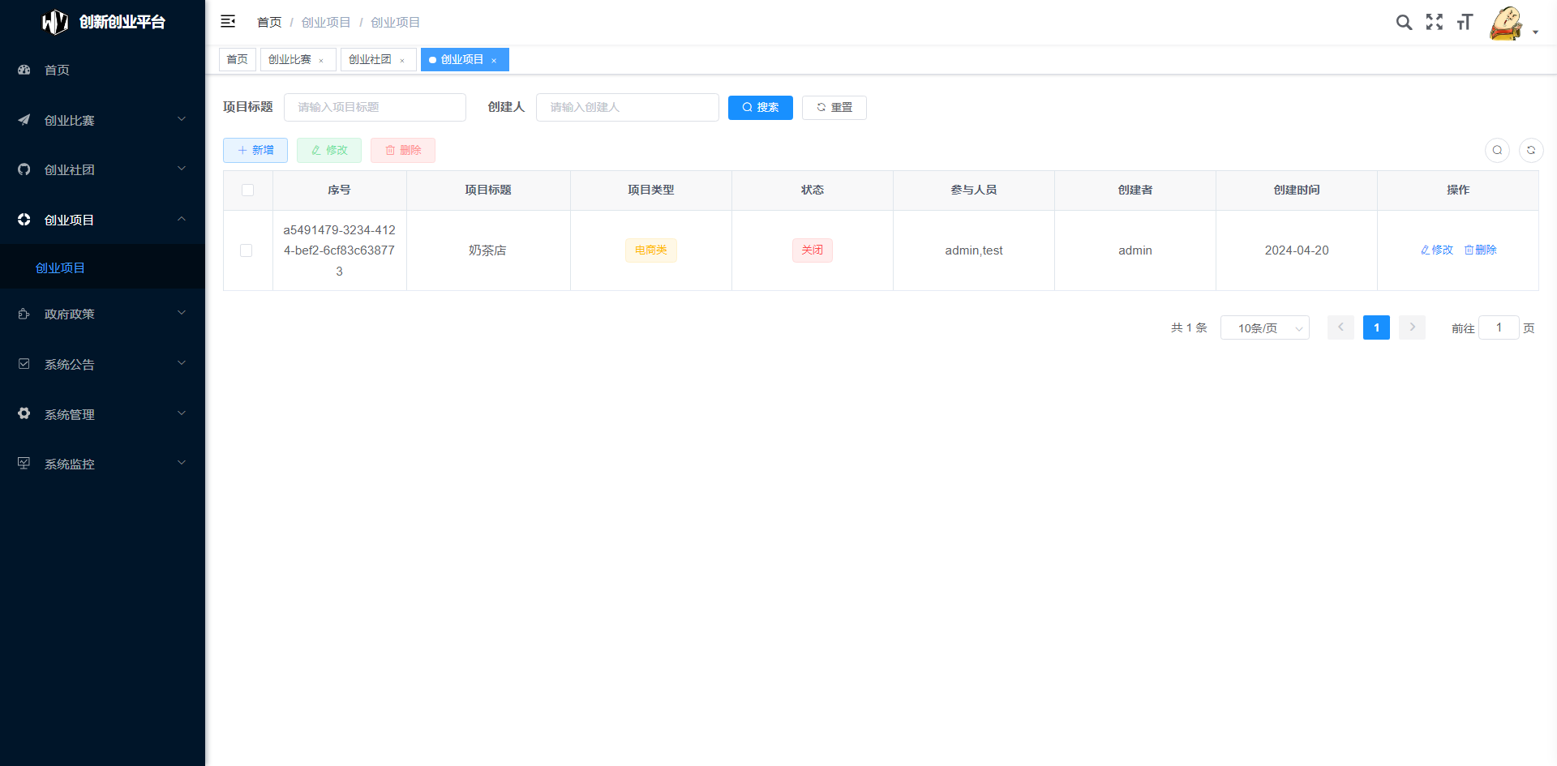Click 修改 link in 奶茶店 row
The height and width of the screenshot is (766, 1557).
point(1436,250)
